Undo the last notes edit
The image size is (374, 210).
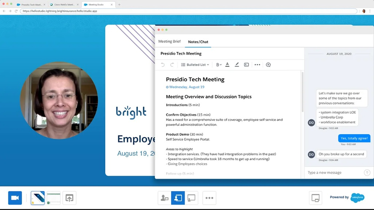point(163,65)
